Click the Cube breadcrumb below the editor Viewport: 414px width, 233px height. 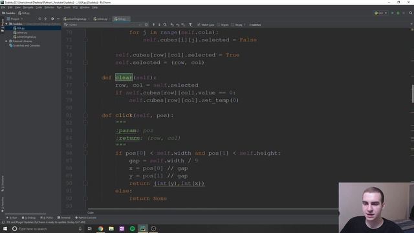pyautogui.click(x=91, y=213)
